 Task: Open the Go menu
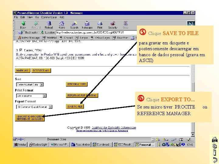pos(37,17)
